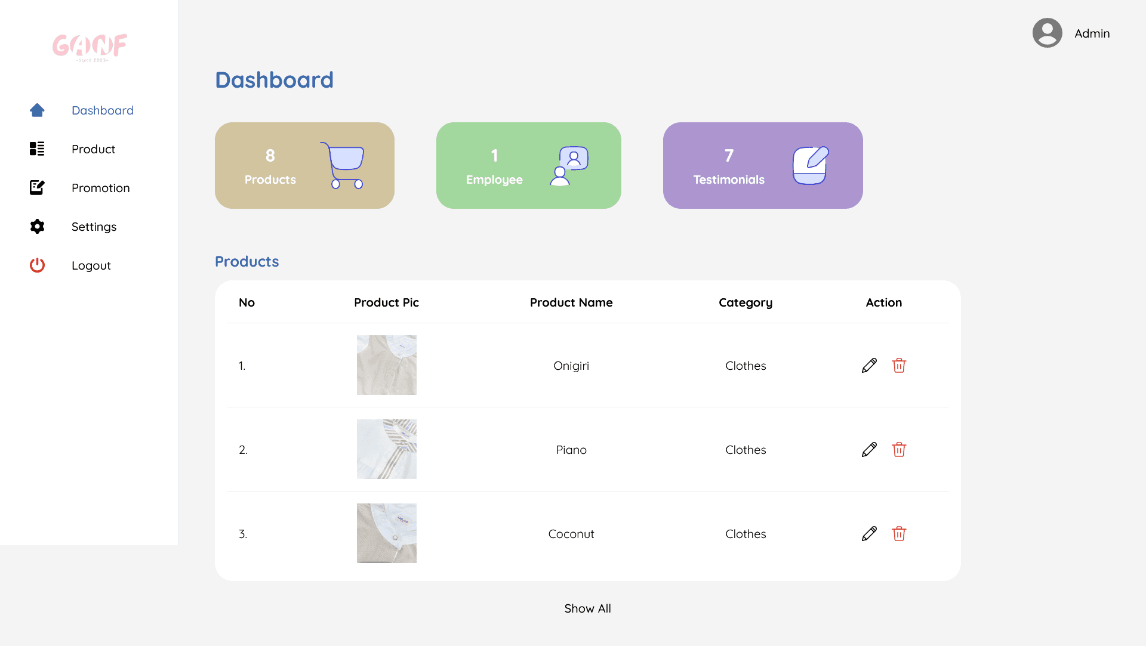Click the Settings gear icon in sidebar
The width and height of the screenshot is (1146, 646).
pyautogui.click(x=37, y=227)
